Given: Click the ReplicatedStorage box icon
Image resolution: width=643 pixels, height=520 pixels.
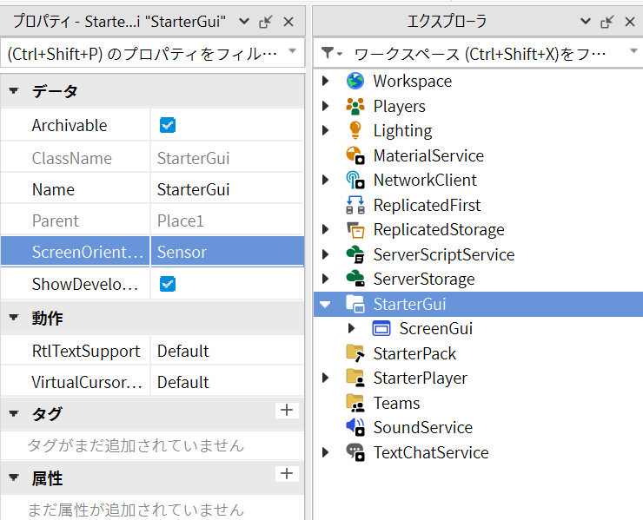Looking at the screenshot, I should point(355,230).
